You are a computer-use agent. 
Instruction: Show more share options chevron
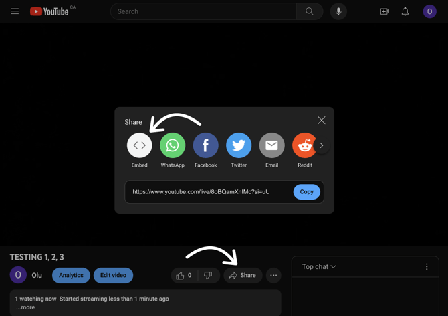point(322,145)
